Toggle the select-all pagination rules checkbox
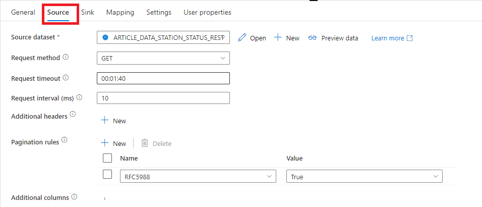This screenshot has width=482, height=207. (x=107, y=158)
